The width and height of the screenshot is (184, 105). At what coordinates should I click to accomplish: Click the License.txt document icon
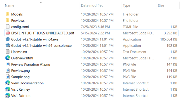tap(7, 52)
